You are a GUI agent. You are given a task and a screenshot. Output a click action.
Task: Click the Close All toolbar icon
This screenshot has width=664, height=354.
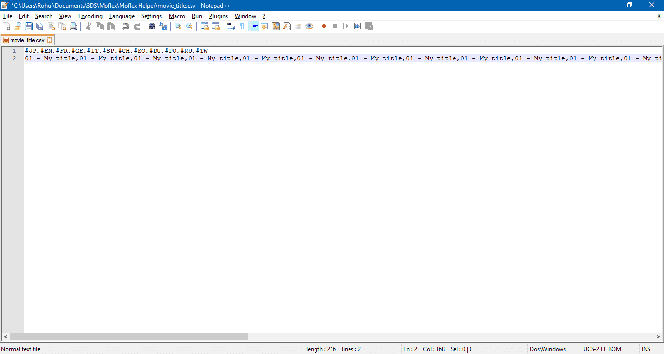[62, 26]
